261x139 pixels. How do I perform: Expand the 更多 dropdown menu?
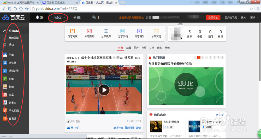254,18
